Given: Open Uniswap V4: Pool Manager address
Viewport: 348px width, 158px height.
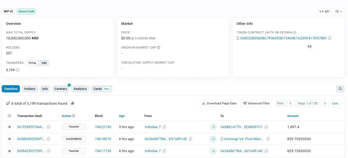Looking at the screenshot, I should pos(244,139).
